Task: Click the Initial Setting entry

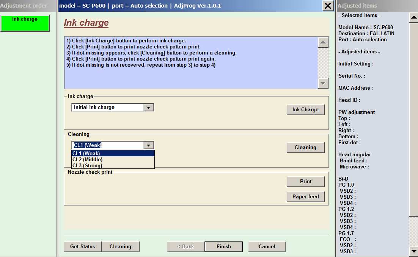Action: [x=356, y=64]
